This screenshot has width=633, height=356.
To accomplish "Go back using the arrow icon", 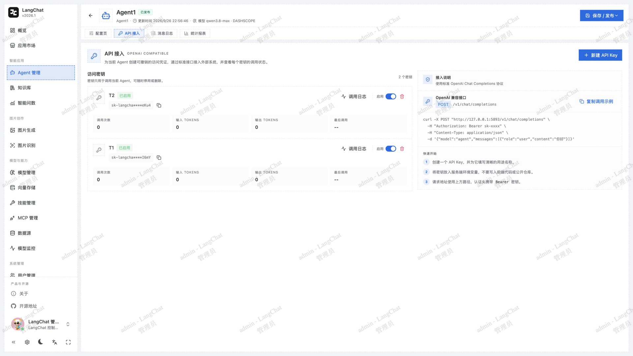I will (x=91, y=15).
